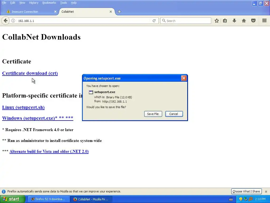This screenshot has width=270, height=203.
Task: Click the Certificate heading text
Action: pos(17,61)
